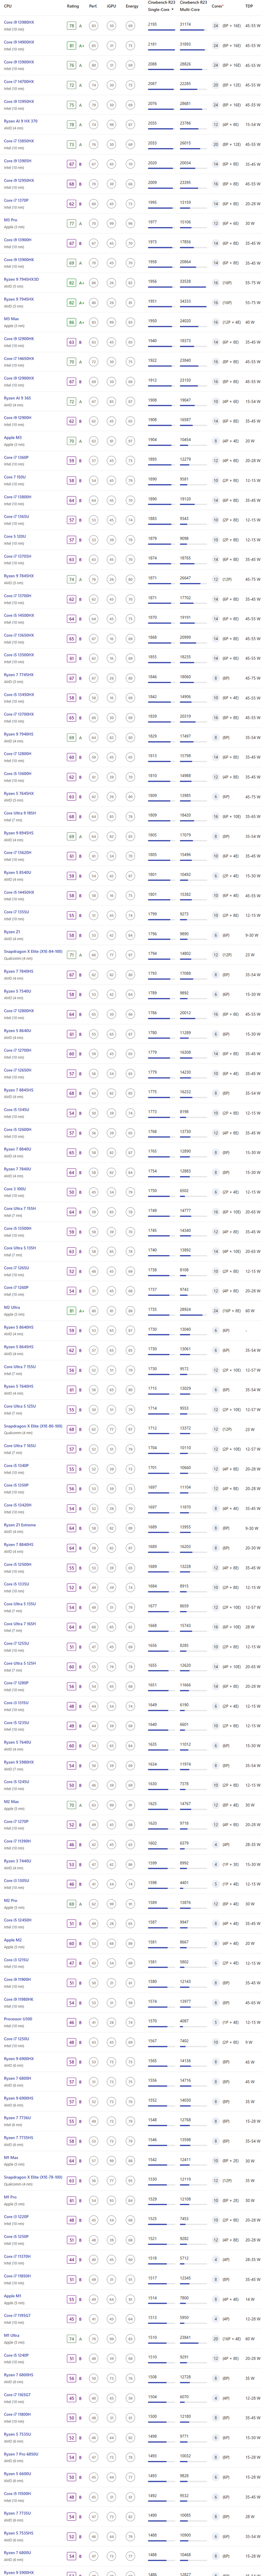262x2576 pixels.
Task: Click the sort arrow beside Cinebench R23 Single-Core
Action: (x=173, y=9)
